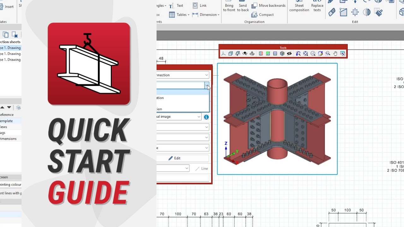The image size is (404, 227).
Task: Open the Dimension dropdown
Action: [205, 15]
